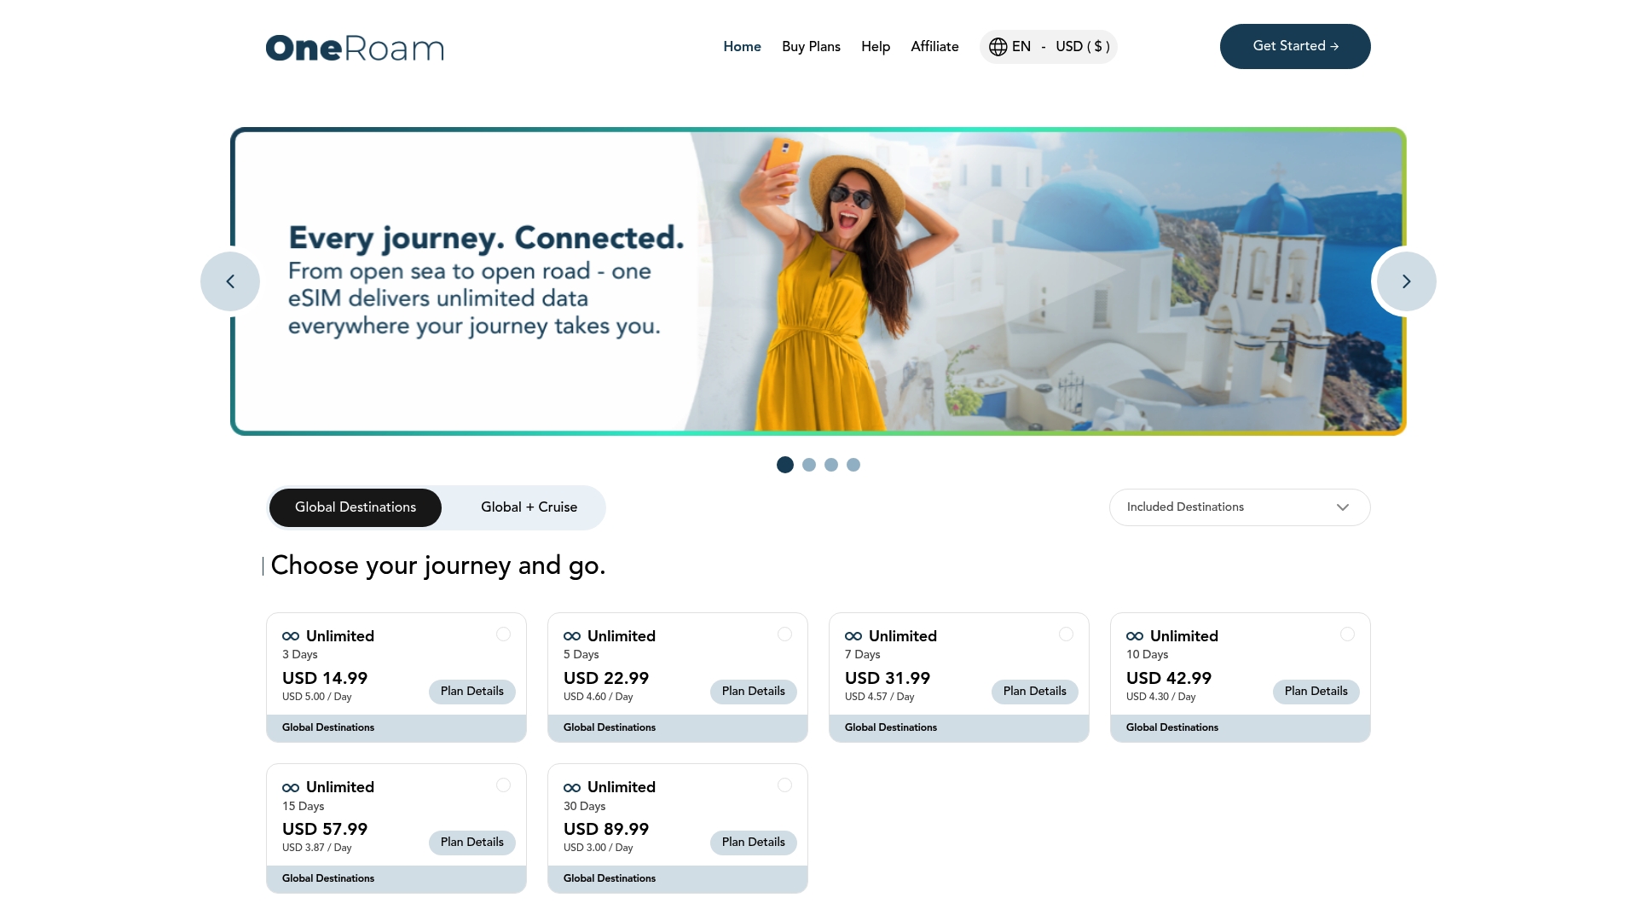Viewport: 1637px width, 921px height.
Task: View Plan Details for 10 Days plan
Action: coord(1316,692)
